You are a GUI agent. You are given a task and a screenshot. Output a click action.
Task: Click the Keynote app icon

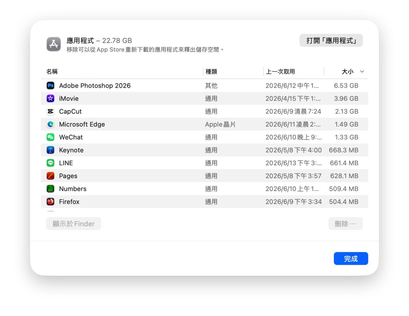coord(50,150)
